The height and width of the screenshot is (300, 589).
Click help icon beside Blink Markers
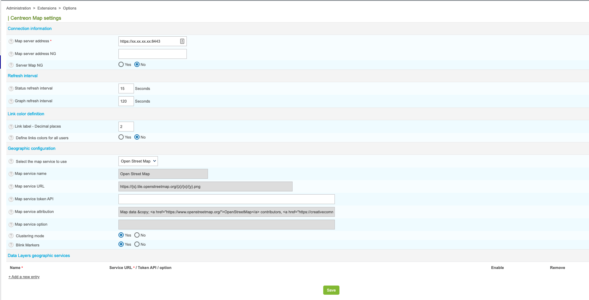(x=11, y=245)
